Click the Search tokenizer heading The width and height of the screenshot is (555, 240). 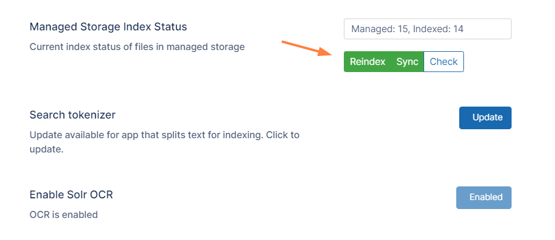click(73, 114)
